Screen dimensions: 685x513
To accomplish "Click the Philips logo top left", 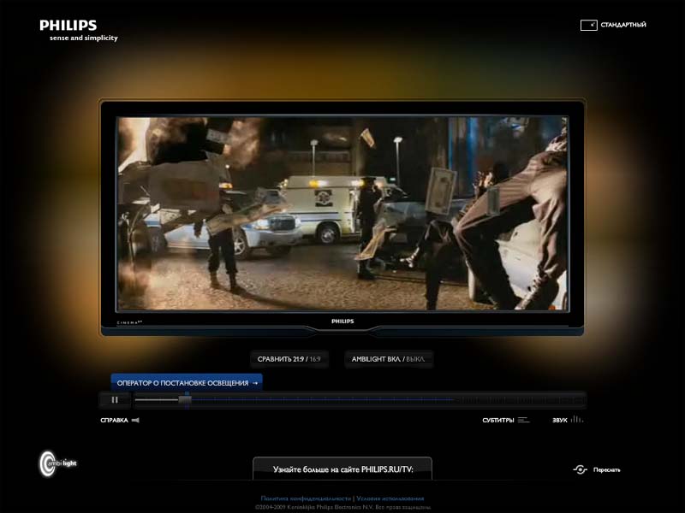I will [68, 26].
